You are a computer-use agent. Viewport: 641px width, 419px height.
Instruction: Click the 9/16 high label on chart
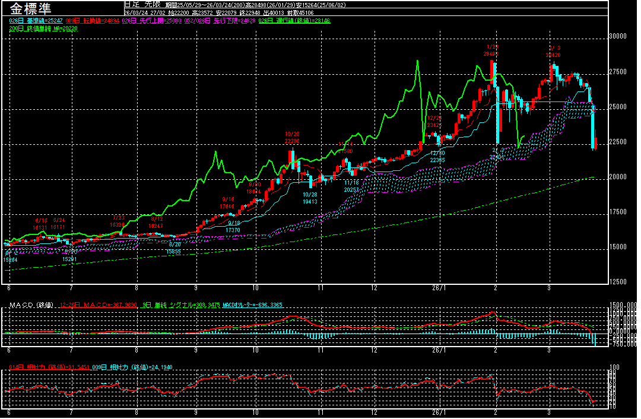click(x=229, y=203)
